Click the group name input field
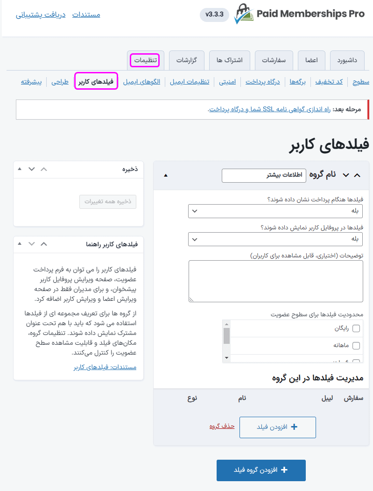 pos(264,175)
